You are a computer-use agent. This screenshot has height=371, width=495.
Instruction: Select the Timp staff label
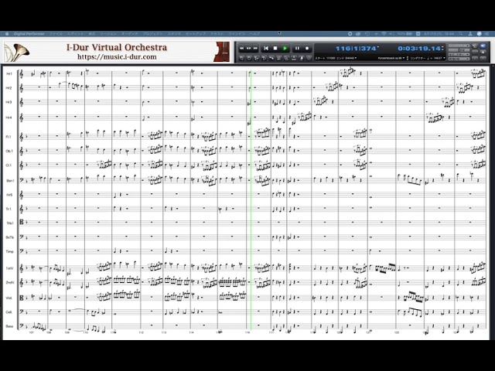coord(10,252)
